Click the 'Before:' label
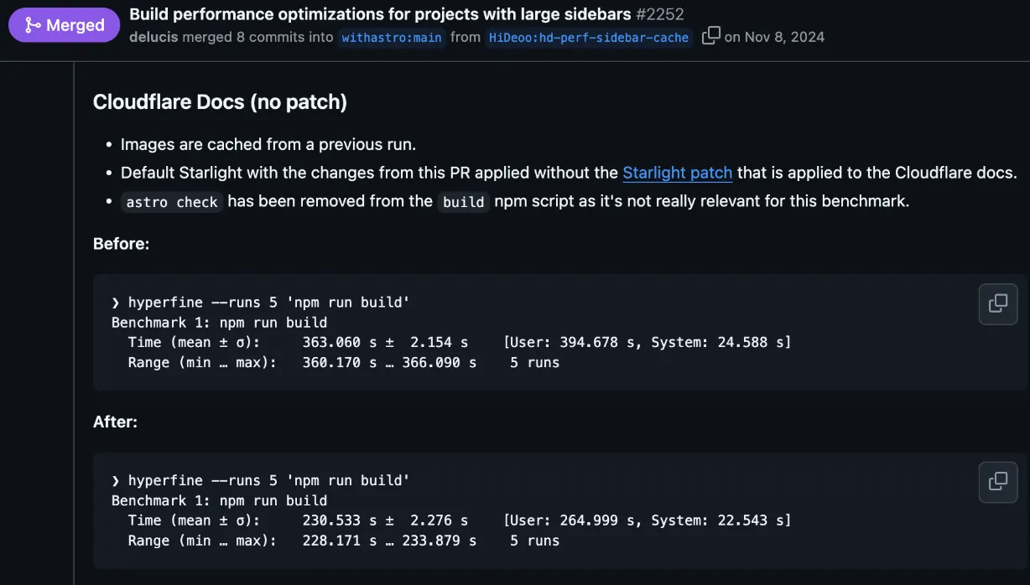The width and height of the screenshot is (1030, 585). coord(121,244)
